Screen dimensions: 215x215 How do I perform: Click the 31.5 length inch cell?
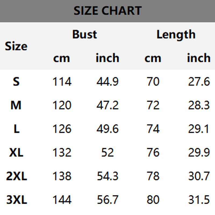(x=199, y=200)
